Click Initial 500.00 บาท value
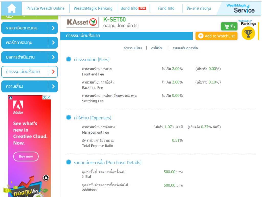 pyautogui.click(x=173, y=172)
